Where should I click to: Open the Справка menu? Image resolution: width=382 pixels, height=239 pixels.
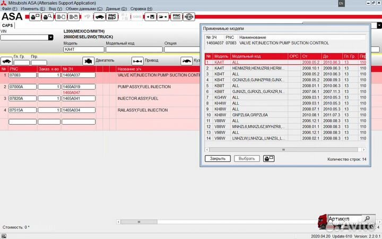tap(141, 9)
